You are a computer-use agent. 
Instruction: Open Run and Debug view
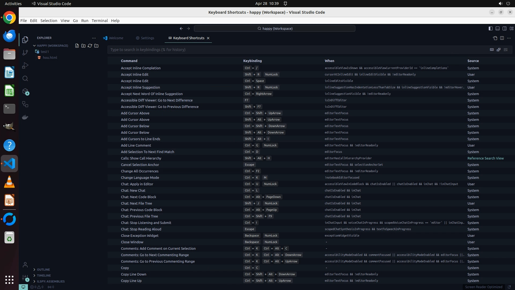[25, 66]
